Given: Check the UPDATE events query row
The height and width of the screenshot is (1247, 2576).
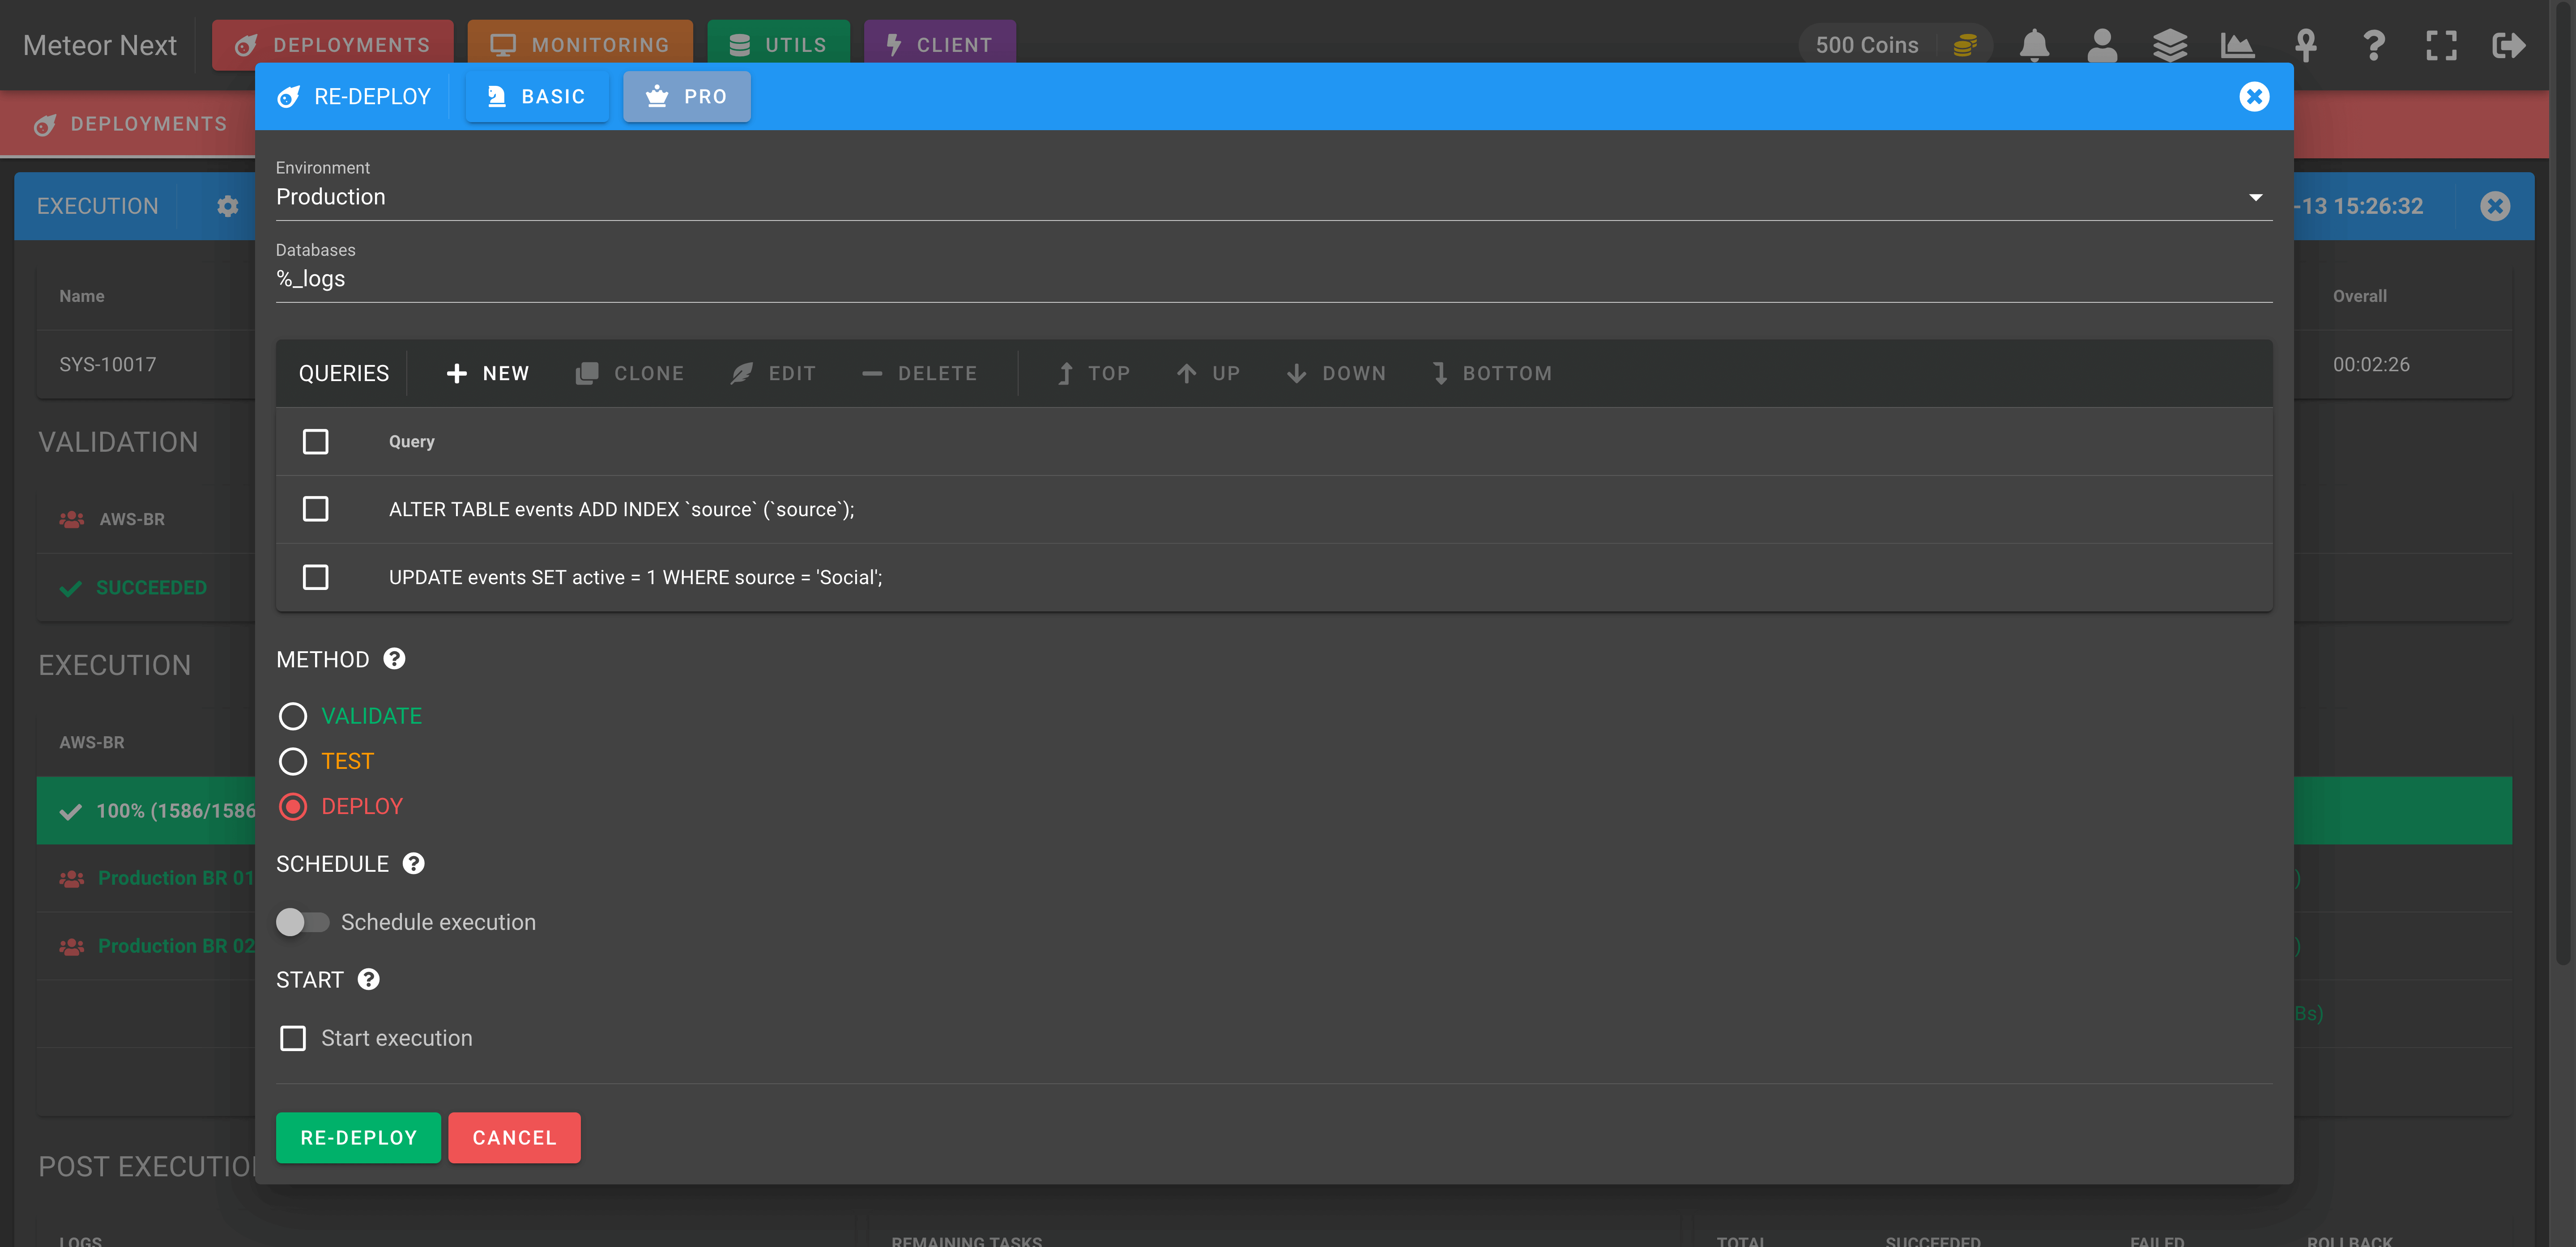Looking at the screenshot, I should [315, 577].
